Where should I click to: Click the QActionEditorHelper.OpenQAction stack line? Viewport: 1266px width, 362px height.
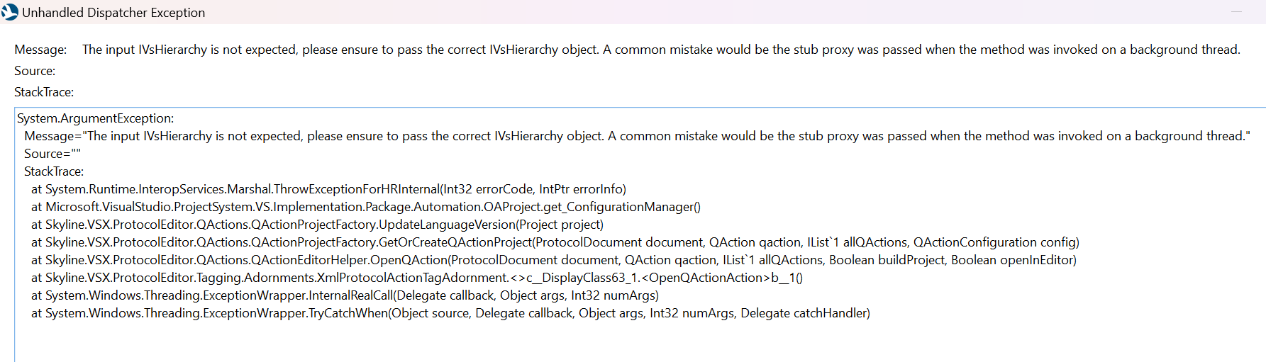point(554,260)
